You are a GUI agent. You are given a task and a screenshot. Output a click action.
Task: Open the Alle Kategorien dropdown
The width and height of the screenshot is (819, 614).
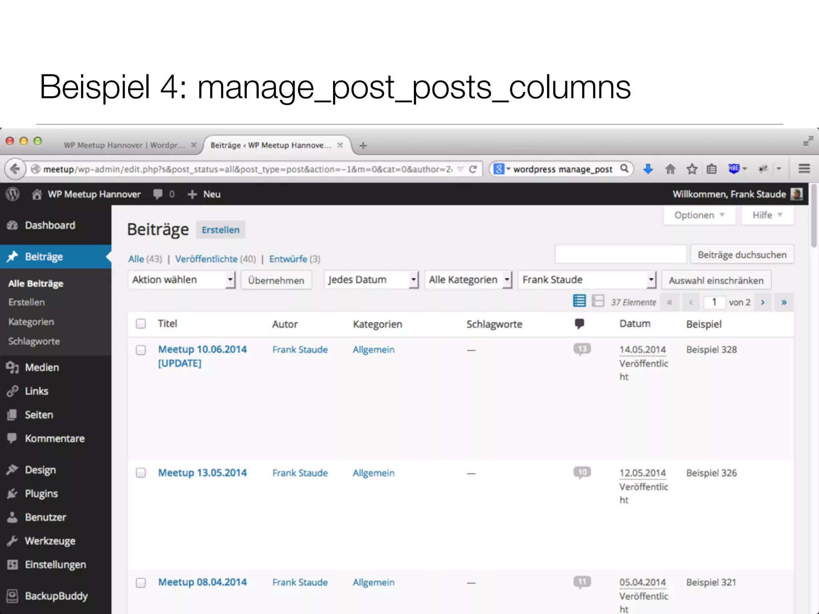click(x=469, y=280)
